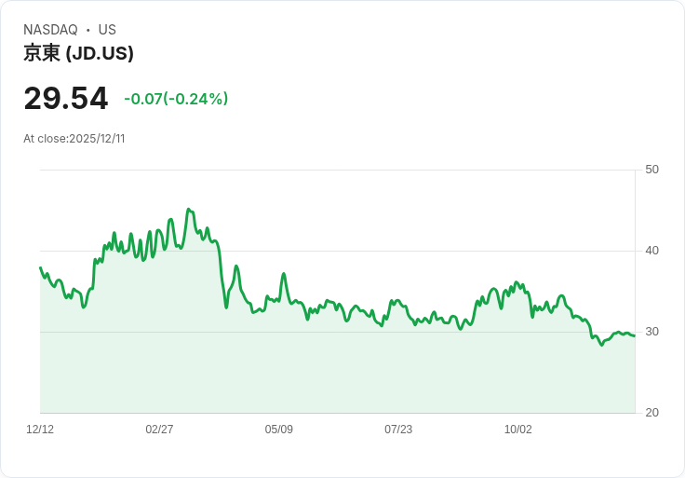Click the US market label

coord(107,30)
